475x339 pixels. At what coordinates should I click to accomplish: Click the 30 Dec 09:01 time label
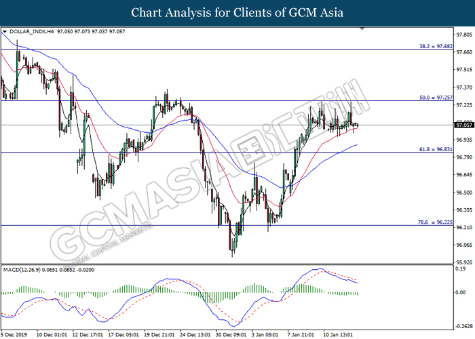(231, 335)
